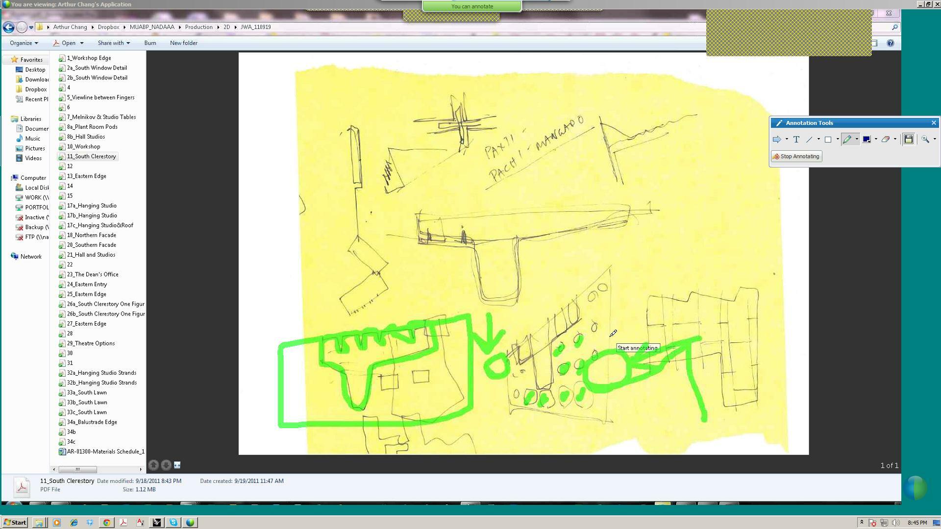Open the Share with menu
The height and width of the screenshot is (529, 941).
click(114, 43)
